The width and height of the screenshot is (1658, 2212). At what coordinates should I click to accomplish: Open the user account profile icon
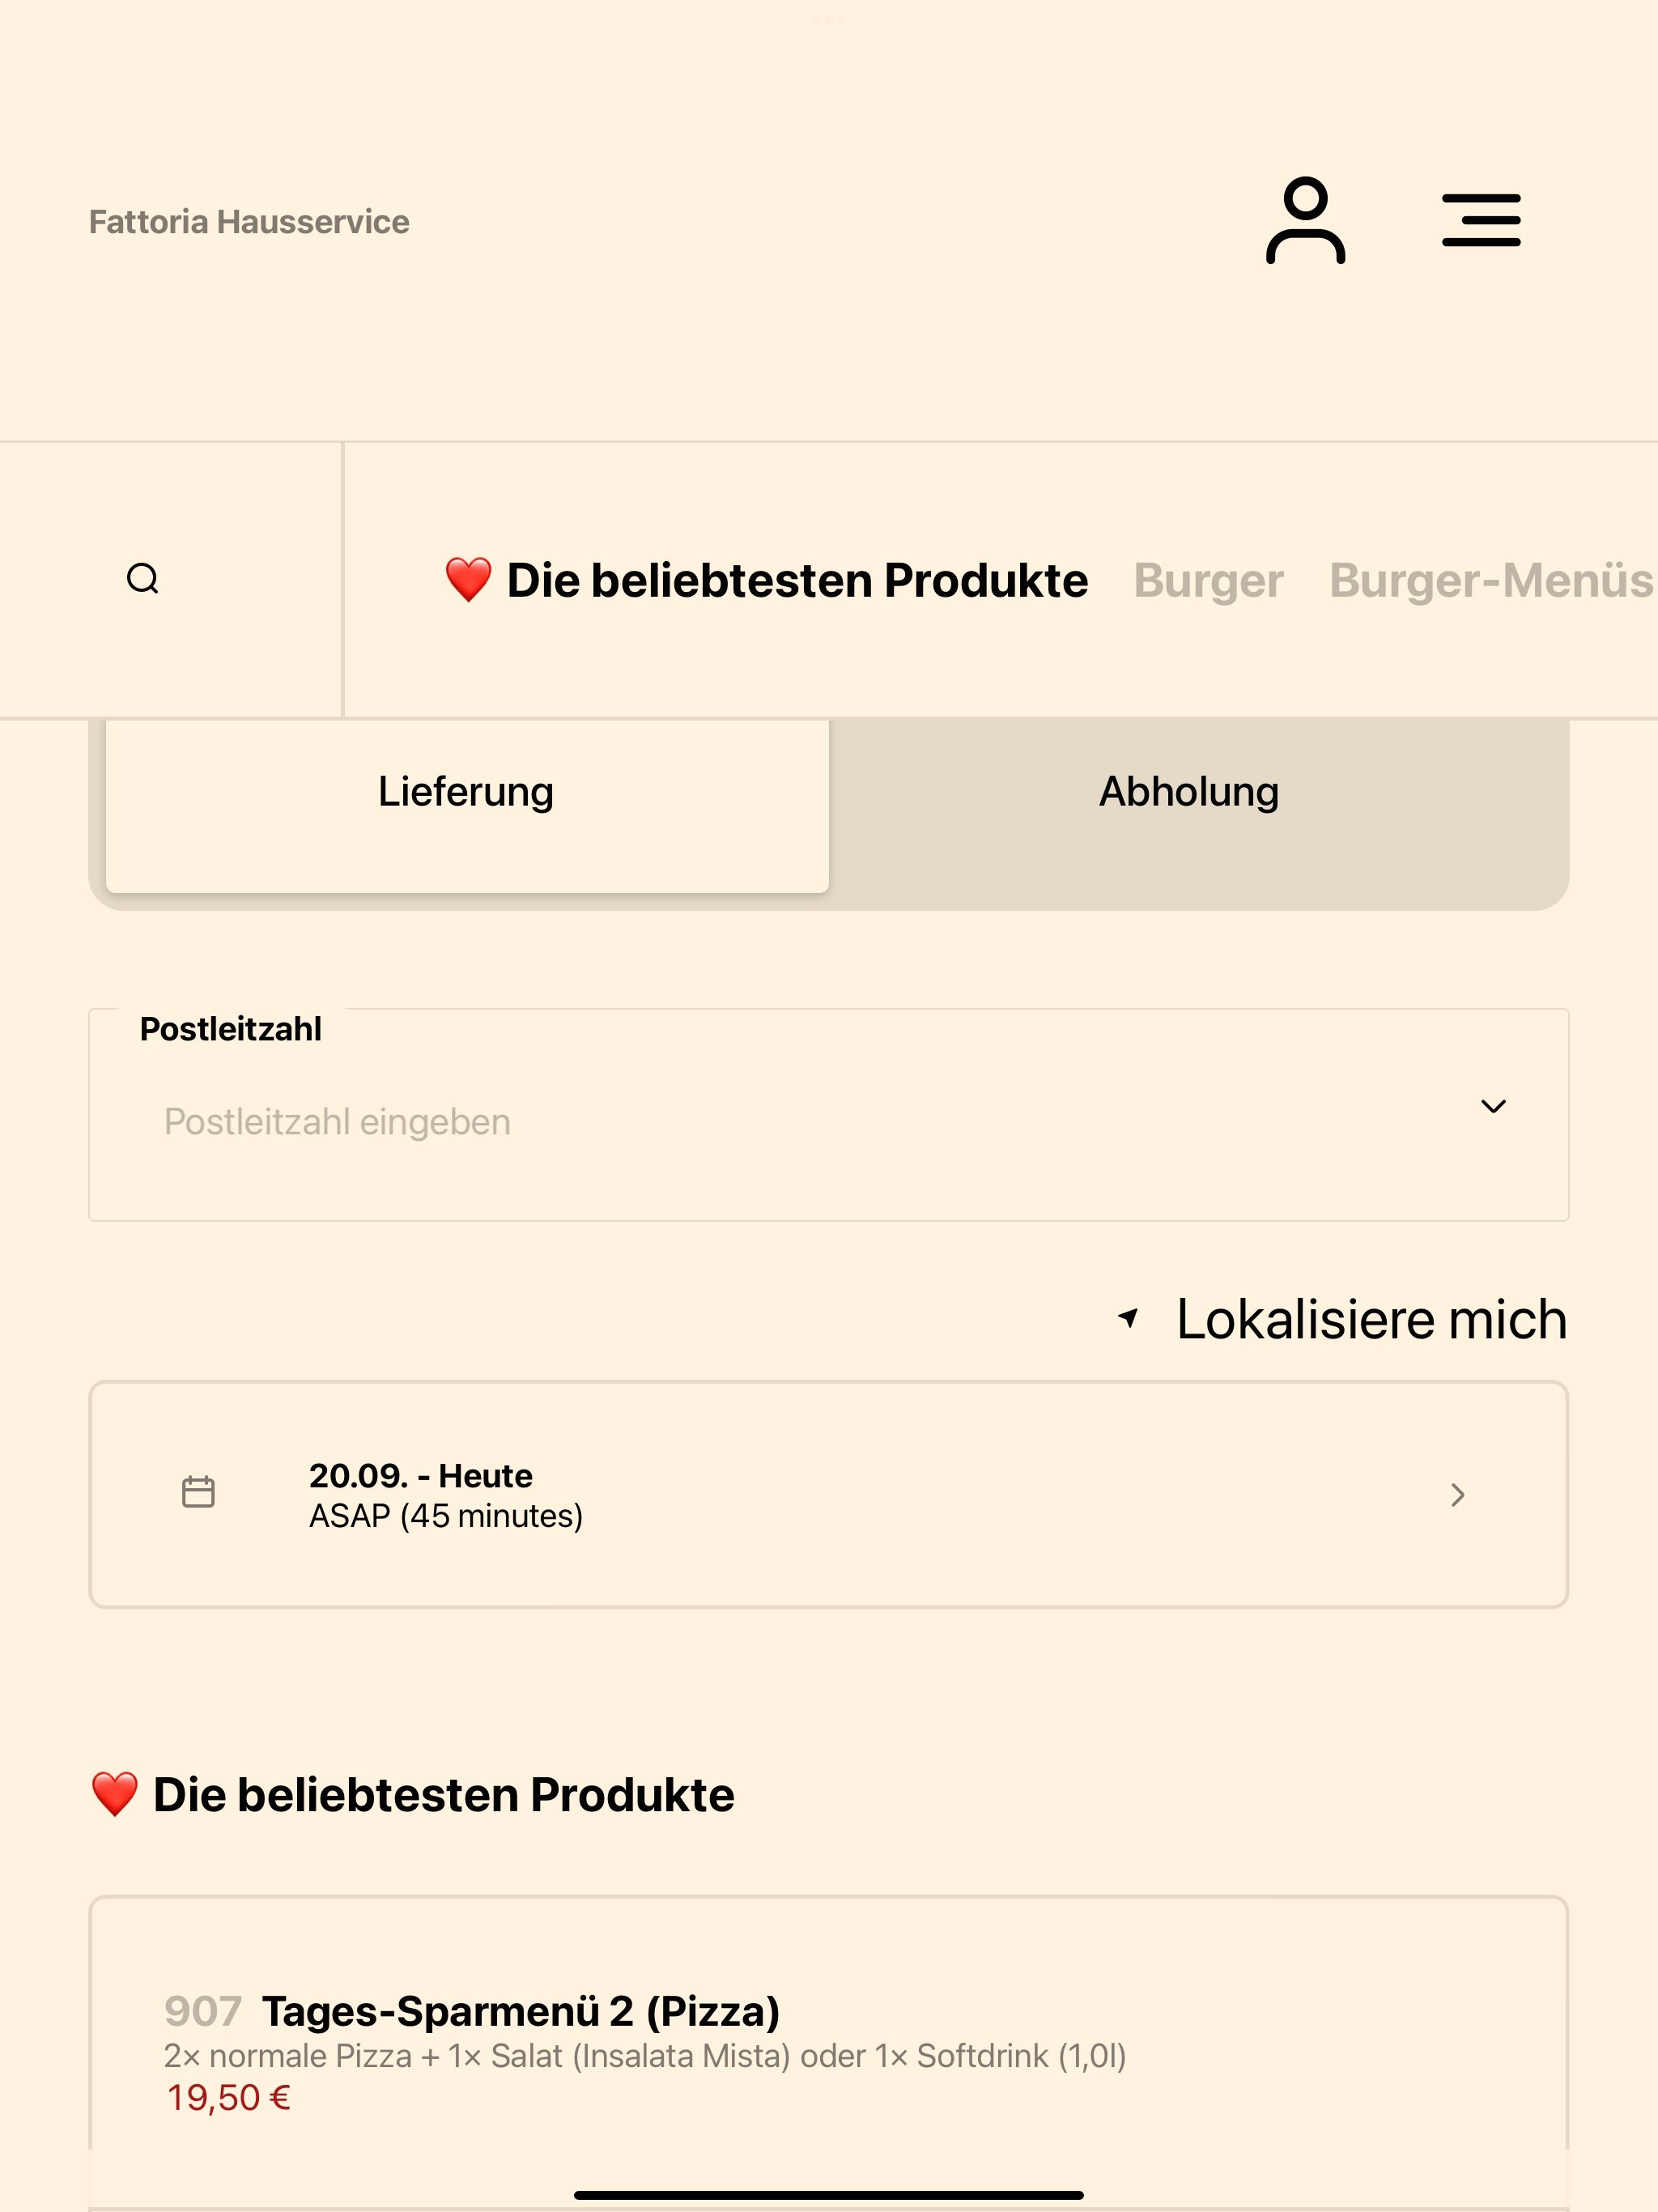pyautogui.click(x=1305, y=221)
